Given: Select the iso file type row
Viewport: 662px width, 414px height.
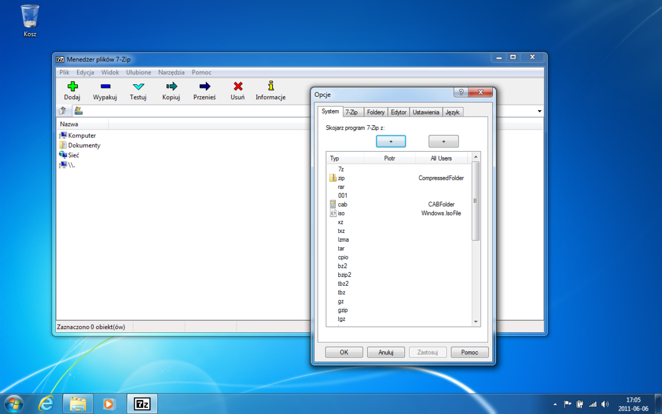Looking at the screenshot, I should [398, 213].
